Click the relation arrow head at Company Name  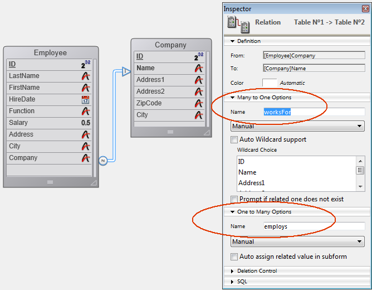click(125, 71)
